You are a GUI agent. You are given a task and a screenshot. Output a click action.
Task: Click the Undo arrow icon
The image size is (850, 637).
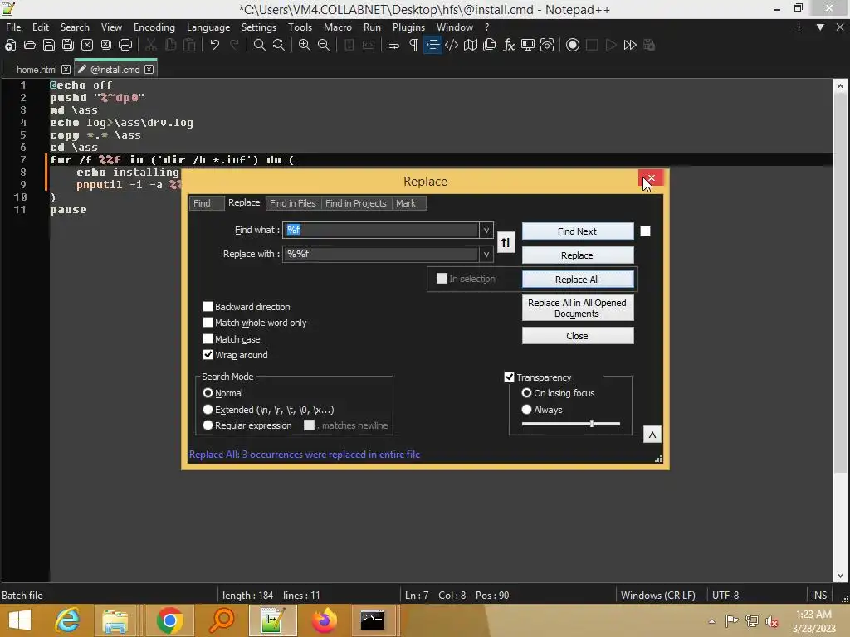pyautogui.click(x=215, y=45)
